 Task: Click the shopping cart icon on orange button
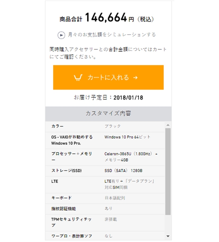pyautogui.click(x=78, y=78)
